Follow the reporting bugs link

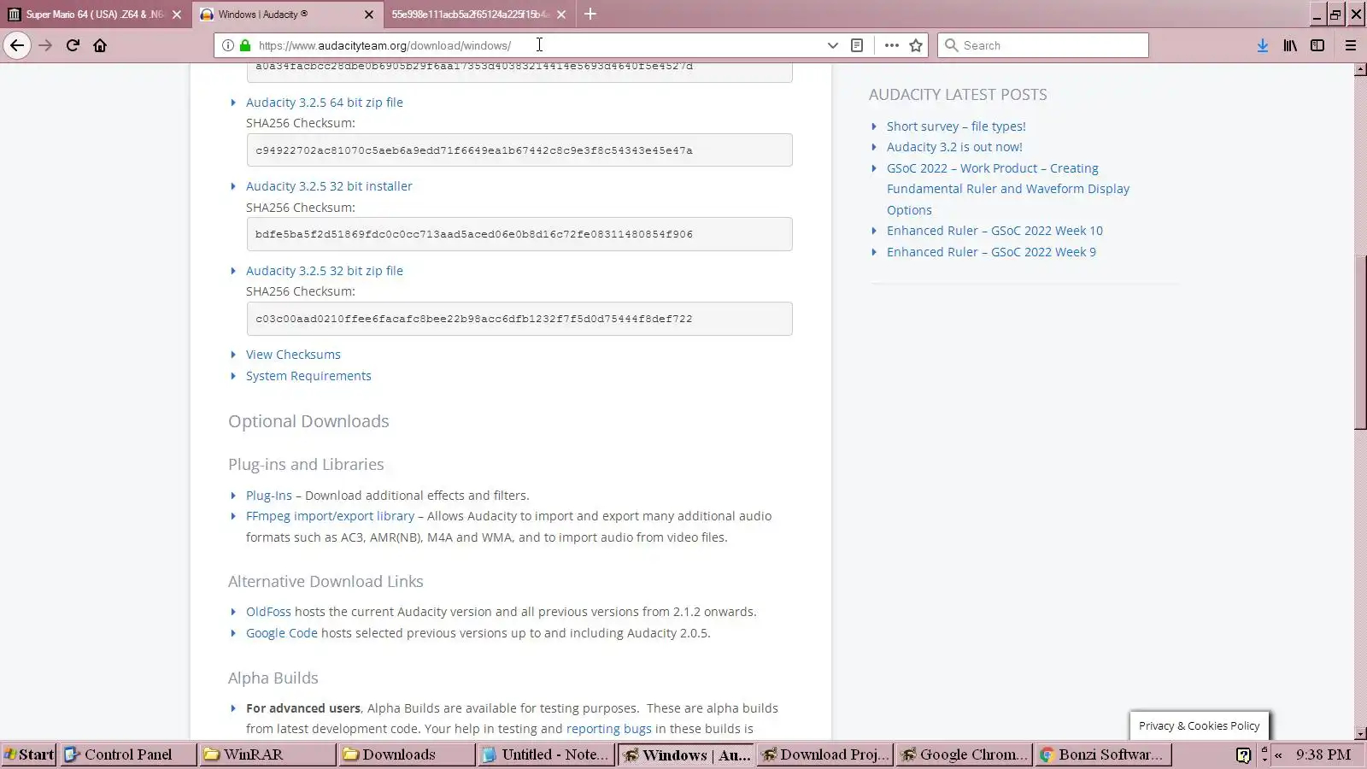[609, 729]
